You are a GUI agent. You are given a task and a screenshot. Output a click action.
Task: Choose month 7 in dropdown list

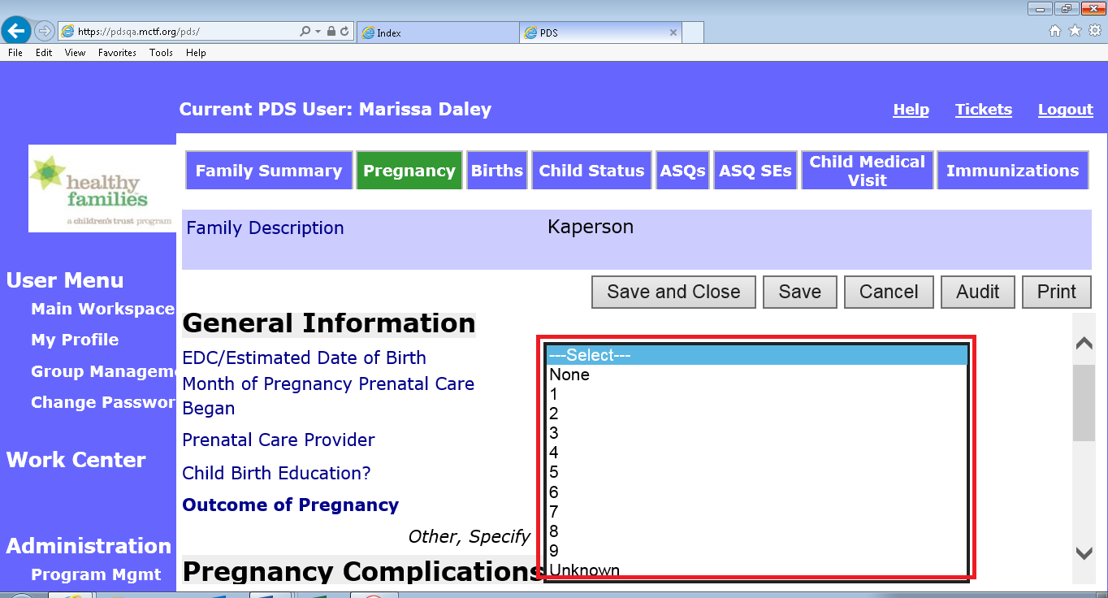756,511
